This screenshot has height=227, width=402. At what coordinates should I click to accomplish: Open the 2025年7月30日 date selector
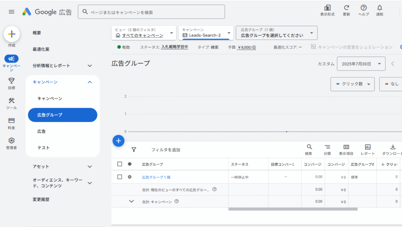click(x=361, y=63)
